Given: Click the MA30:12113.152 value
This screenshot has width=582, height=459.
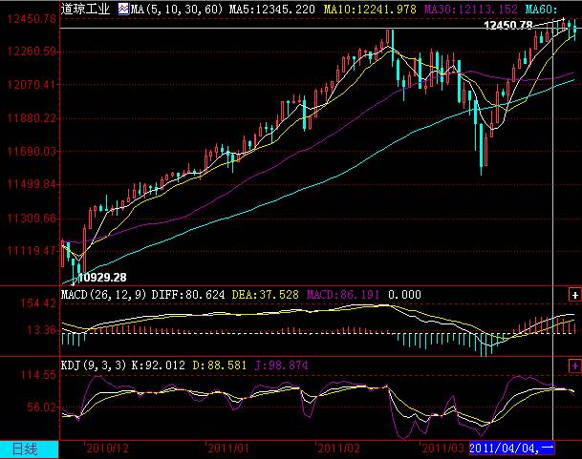Looking at the screenshot, I should (471, 9).
